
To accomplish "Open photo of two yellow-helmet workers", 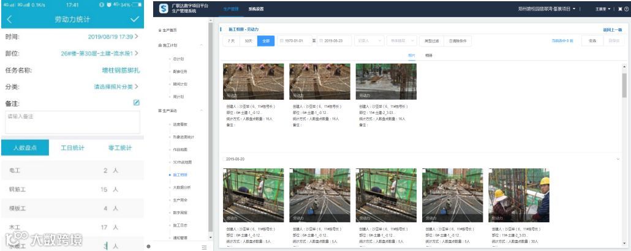I will click(519, 195).
